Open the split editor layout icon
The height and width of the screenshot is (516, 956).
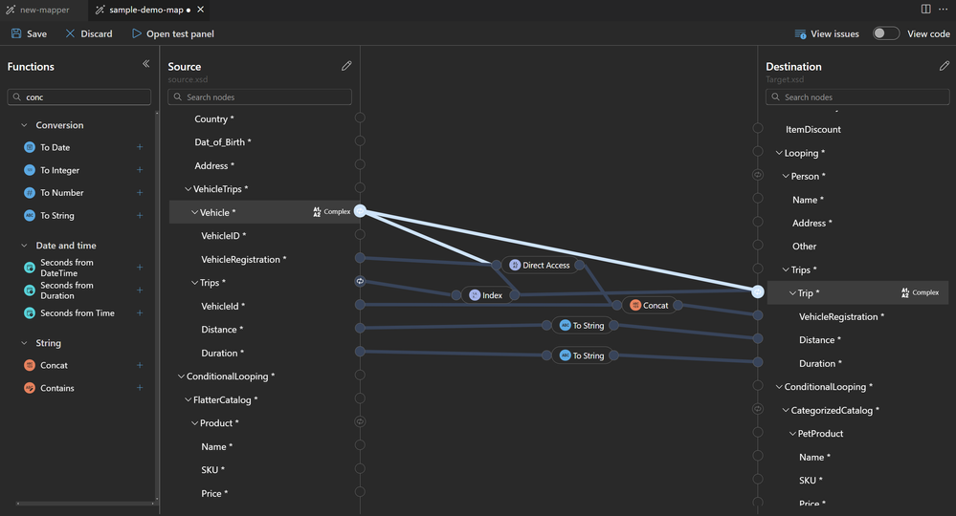(x=925, y=10)
